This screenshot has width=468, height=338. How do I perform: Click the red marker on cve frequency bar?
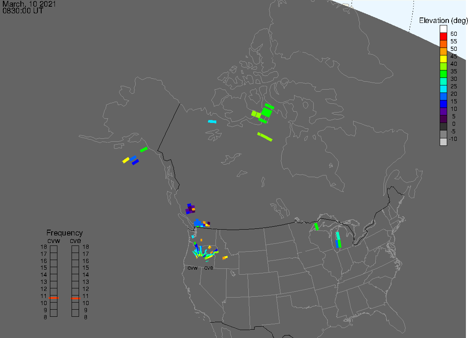pyautogui.click(x=76, y=298)
